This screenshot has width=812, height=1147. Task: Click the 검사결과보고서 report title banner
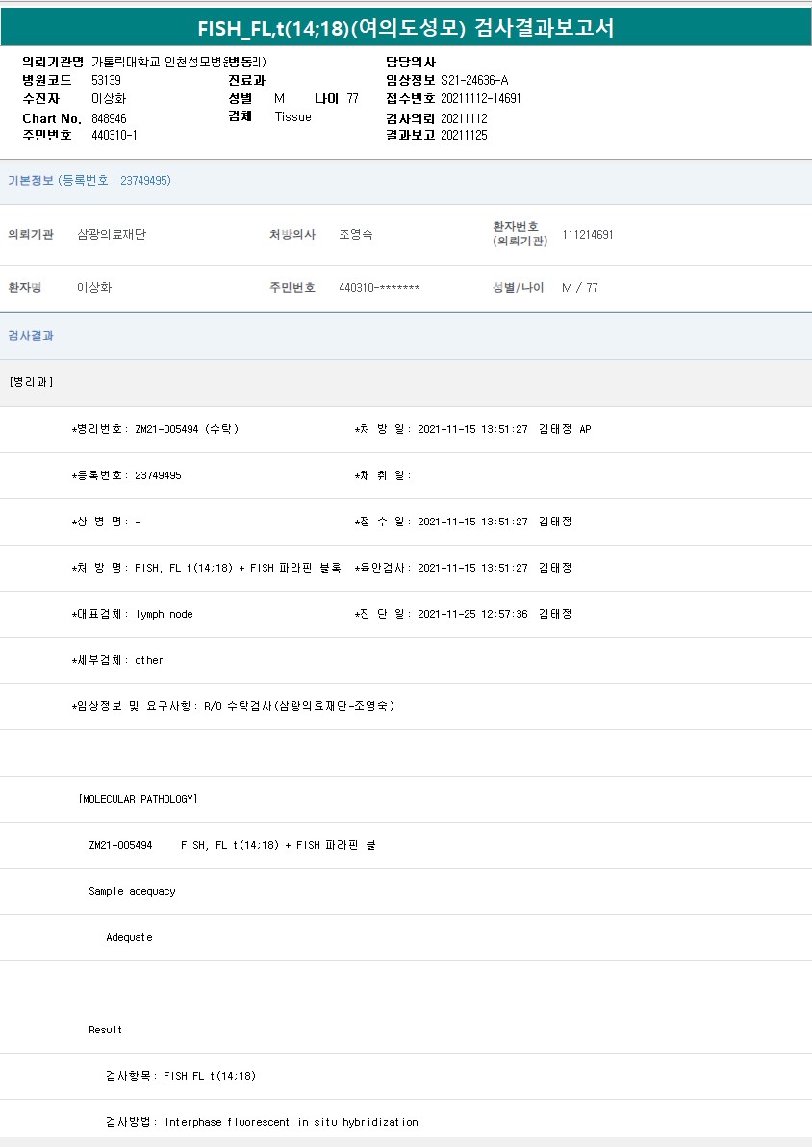click(405, 28)
